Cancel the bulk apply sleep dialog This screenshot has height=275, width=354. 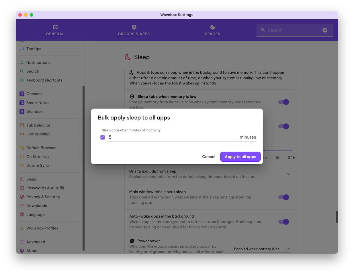pos(209,157)
